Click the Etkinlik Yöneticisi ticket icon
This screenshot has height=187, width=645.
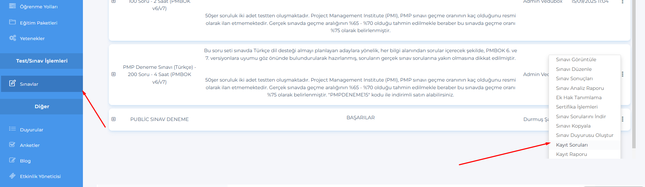12,176
